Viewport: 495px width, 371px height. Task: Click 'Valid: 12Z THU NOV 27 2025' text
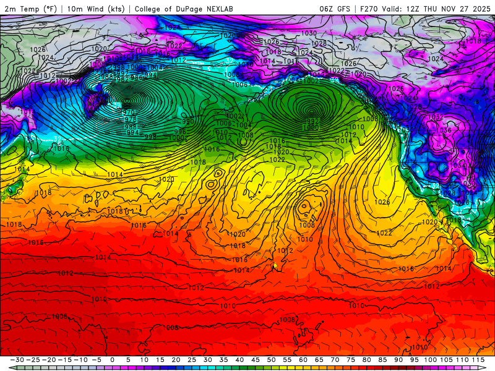point(436,9)
